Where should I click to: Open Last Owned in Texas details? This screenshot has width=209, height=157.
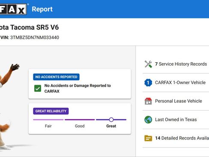(x=176, y=120)
